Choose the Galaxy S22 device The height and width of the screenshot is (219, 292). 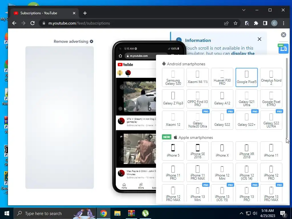(x=222, y=120)
